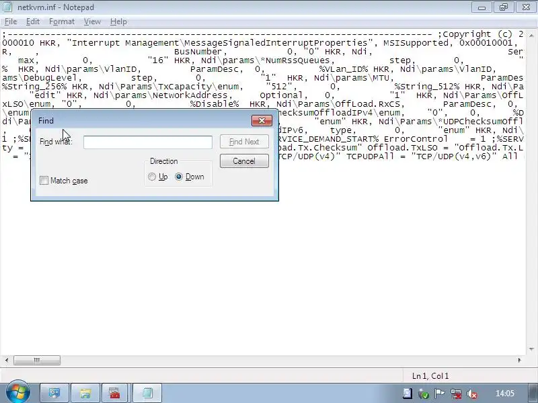The image size is (538, 403).
Task: Click 'ErrorControl' text in the document
Action: point(416,139)
